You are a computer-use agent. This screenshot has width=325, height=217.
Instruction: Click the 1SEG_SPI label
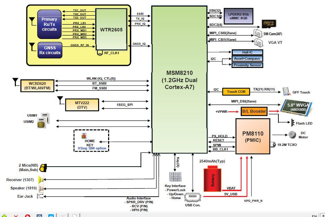[124, 105]
